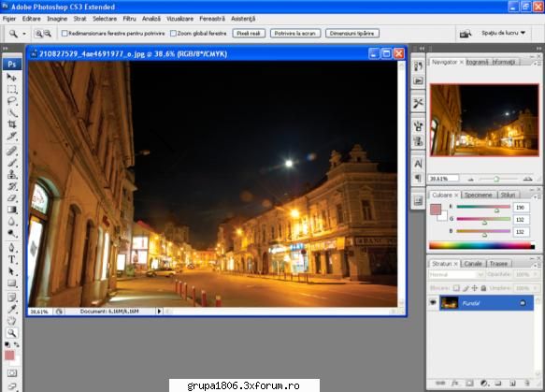Screen dimensions: 545x392
Task: Click the Navigator zoom slider
Action: point(496,179)
